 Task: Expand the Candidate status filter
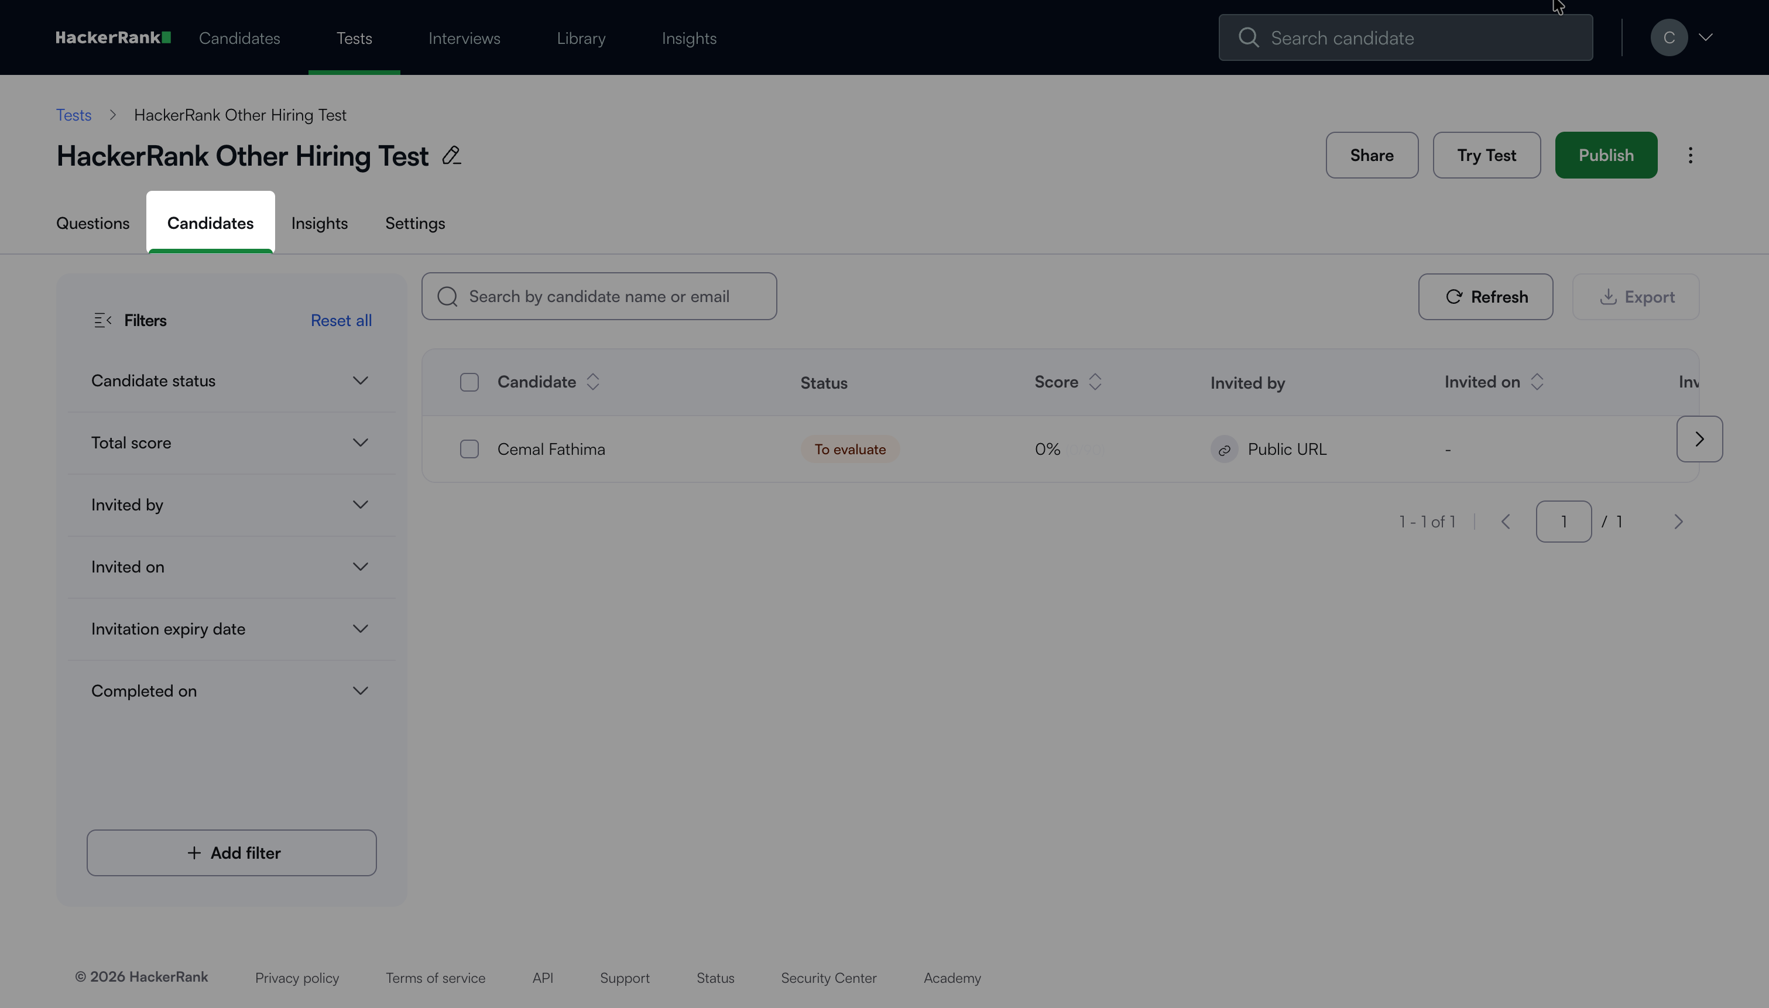tap(360, 380)
